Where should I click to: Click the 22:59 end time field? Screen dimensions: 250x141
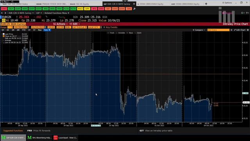pyautogui.click(x=60, y=27)
